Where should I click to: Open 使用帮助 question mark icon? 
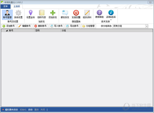(x=99, y=14)
